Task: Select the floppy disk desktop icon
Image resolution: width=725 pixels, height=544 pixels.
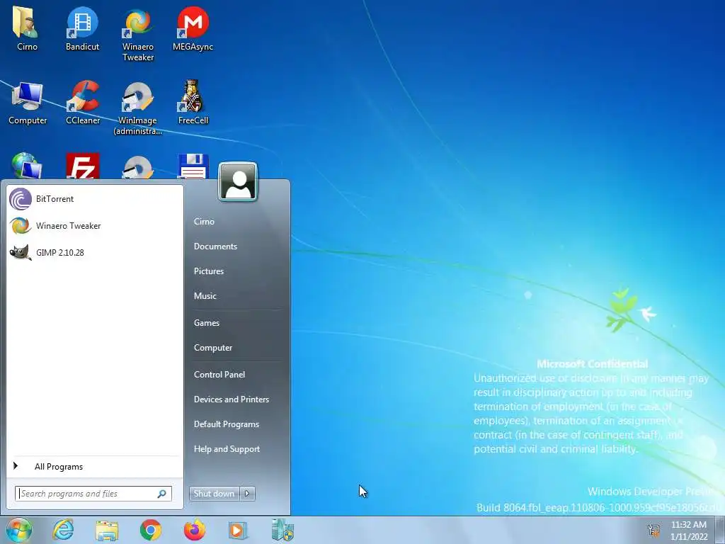Action: [193, 166]
